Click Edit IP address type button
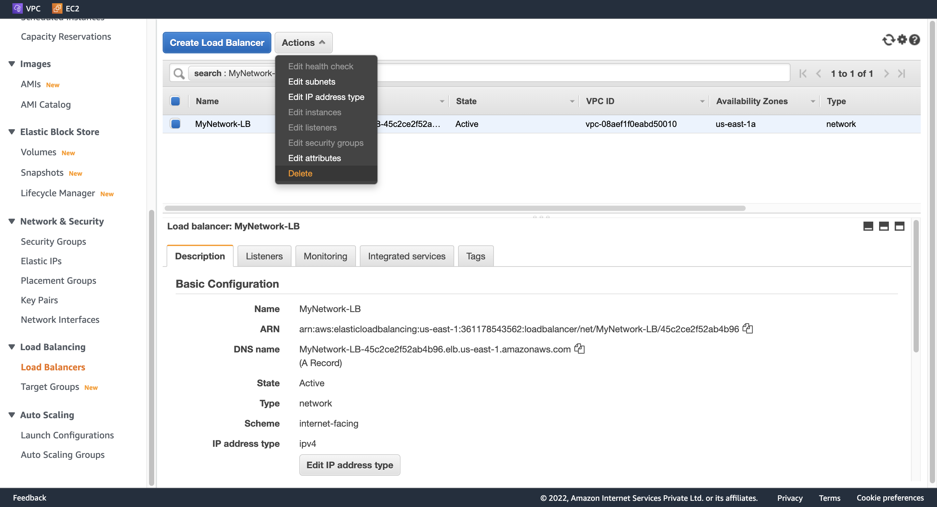 click(349, 465)
